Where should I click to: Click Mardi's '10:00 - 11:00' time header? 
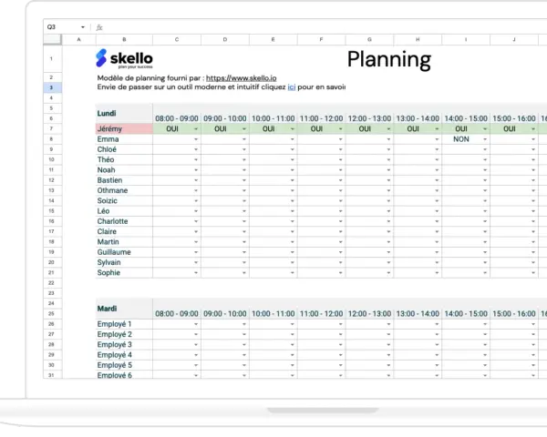273,314
